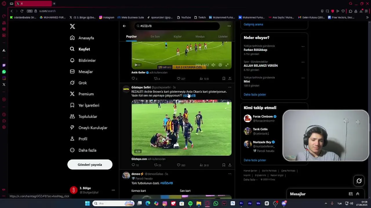Screen dimensions: 371x208
Task: Bookmark the Anlık Goller post
Action: click(x=224, y=79)
